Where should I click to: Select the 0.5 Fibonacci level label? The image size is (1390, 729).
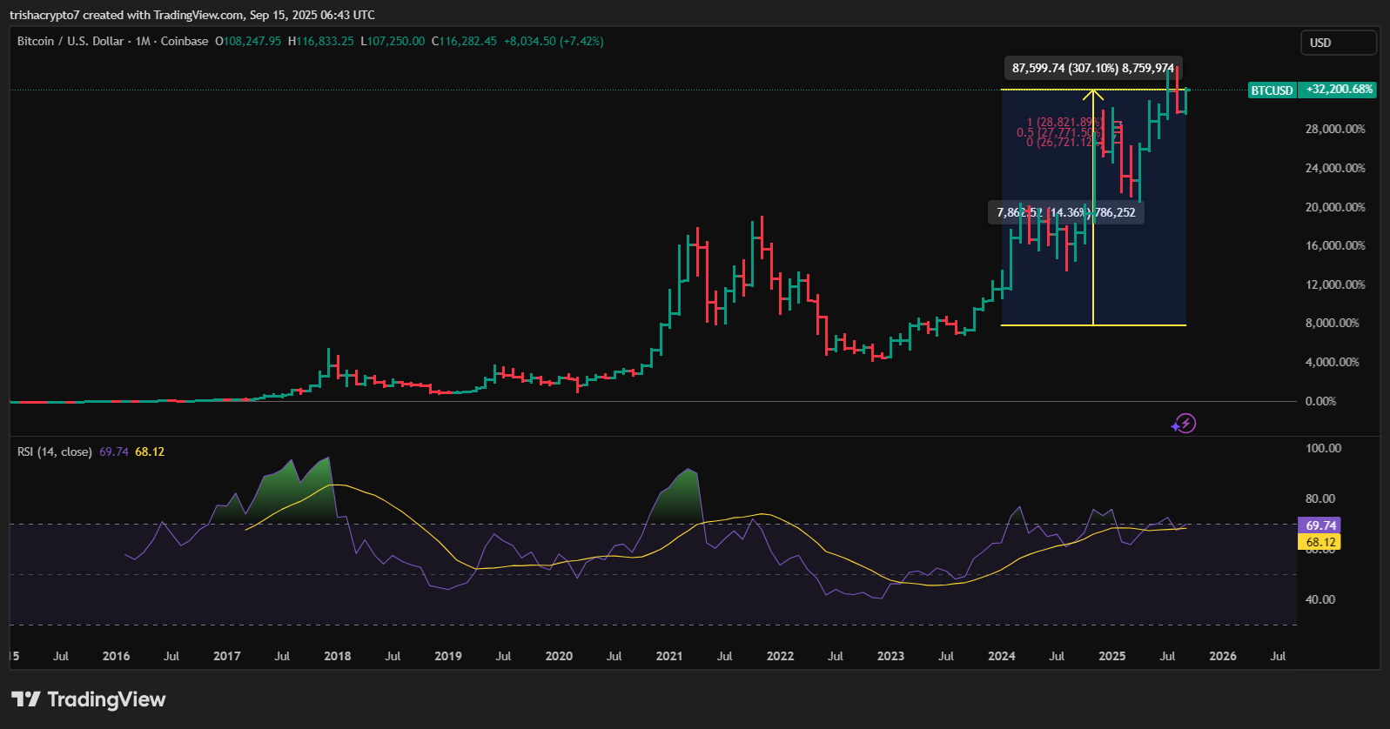(1057, 132)
